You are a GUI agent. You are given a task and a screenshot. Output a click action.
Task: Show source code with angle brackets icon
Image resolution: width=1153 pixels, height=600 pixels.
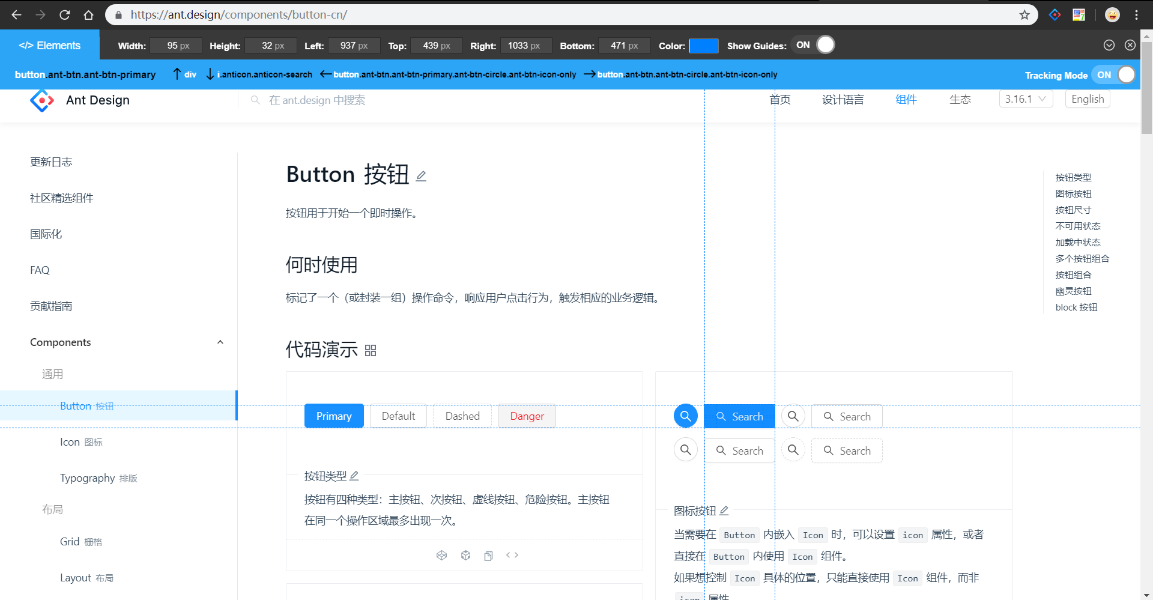point(512,556)
